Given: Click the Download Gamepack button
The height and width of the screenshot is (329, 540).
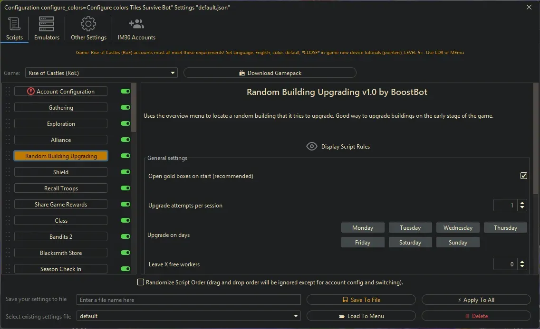Looking at the screenshot, I should pyautogui.click(x=270, y=73).
